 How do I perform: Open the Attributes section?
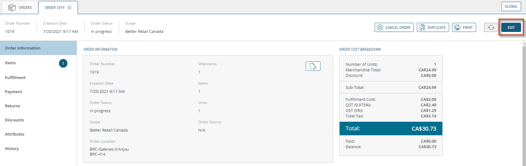click(38, 134)
